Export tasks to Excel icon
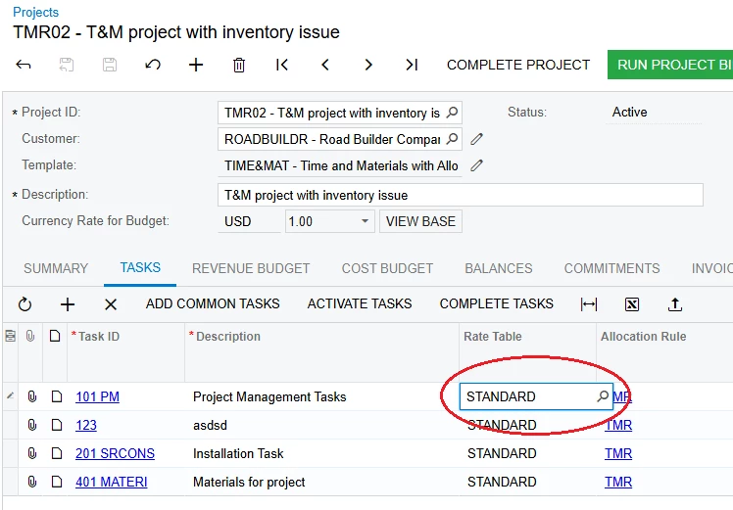This screenshot has width=733, height=510. click(x=632, y=304)
